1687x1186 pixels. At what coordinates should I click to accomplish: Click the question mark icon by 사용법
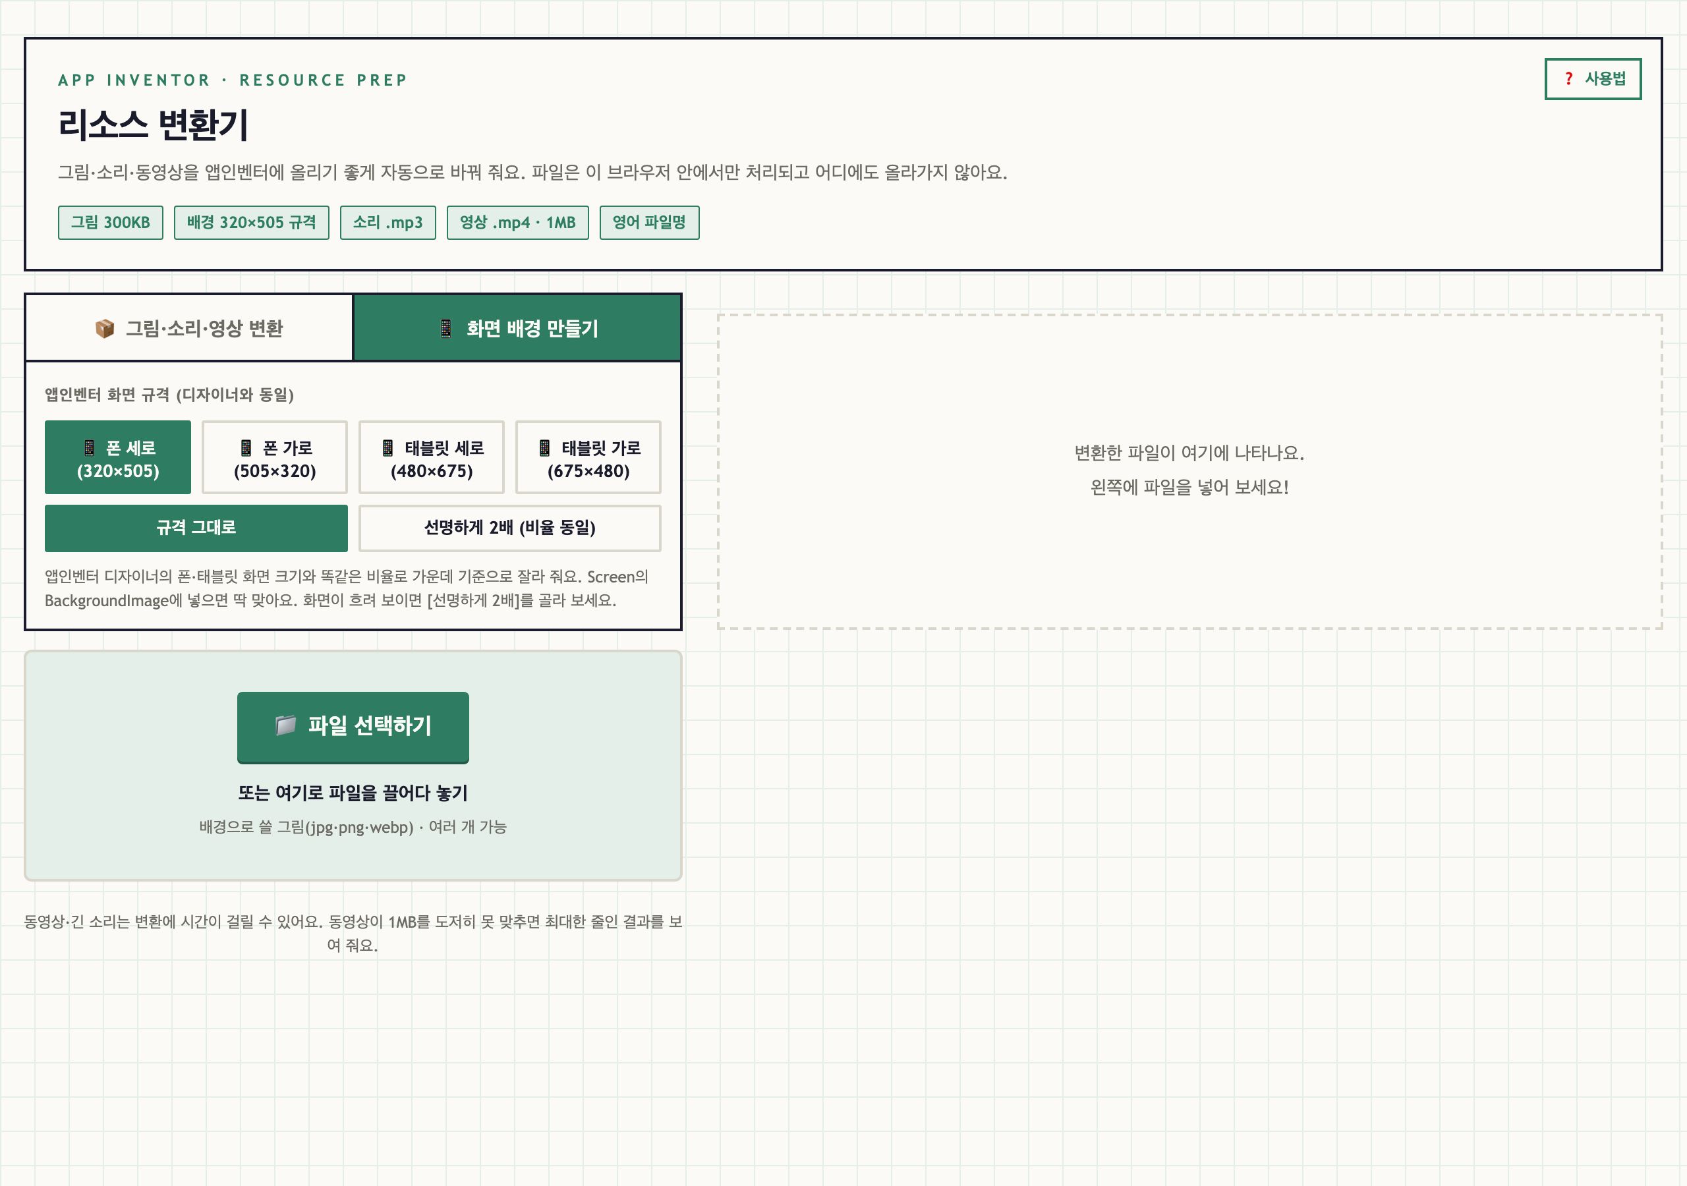click(x=1568, y=78)
